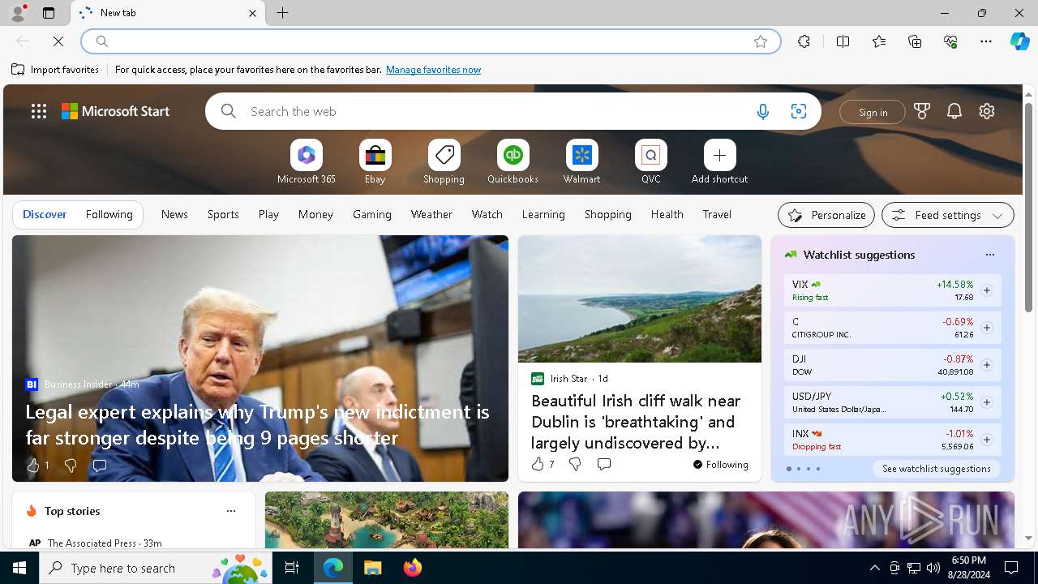
Task: Open Windows Start menu
Action: pyautogui.click(x=19, y=568)
